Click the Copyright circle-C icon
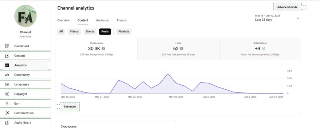Viewport: 319px width, 128px height. point(7,94)
